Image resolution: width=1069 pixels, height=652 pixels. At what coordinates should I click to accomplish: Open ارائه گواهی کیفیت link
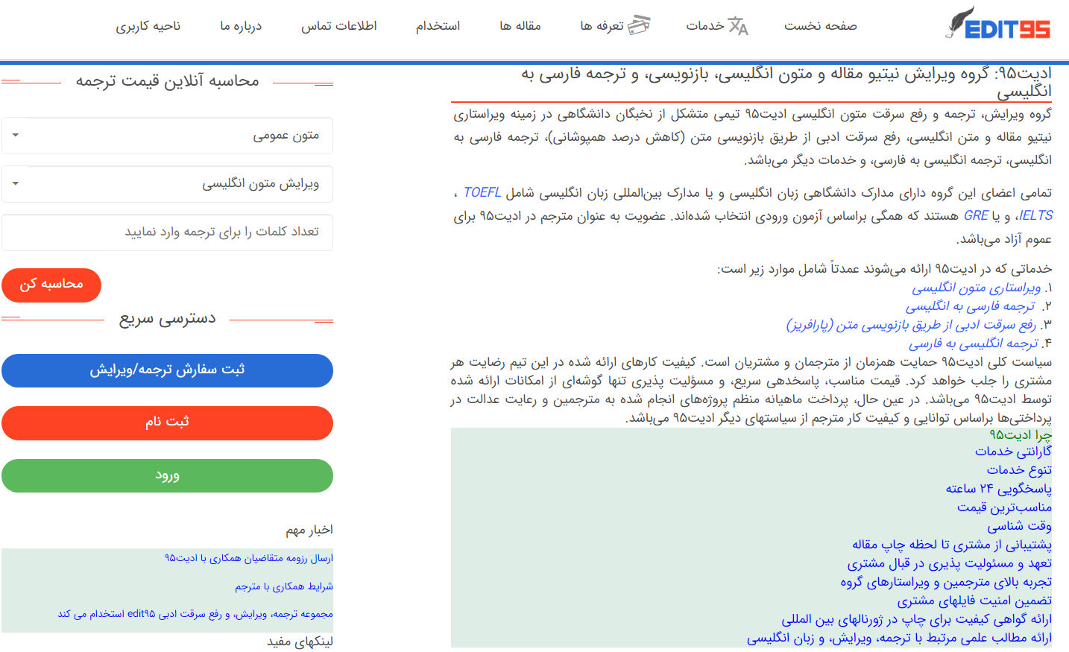(x=917, y=619)
